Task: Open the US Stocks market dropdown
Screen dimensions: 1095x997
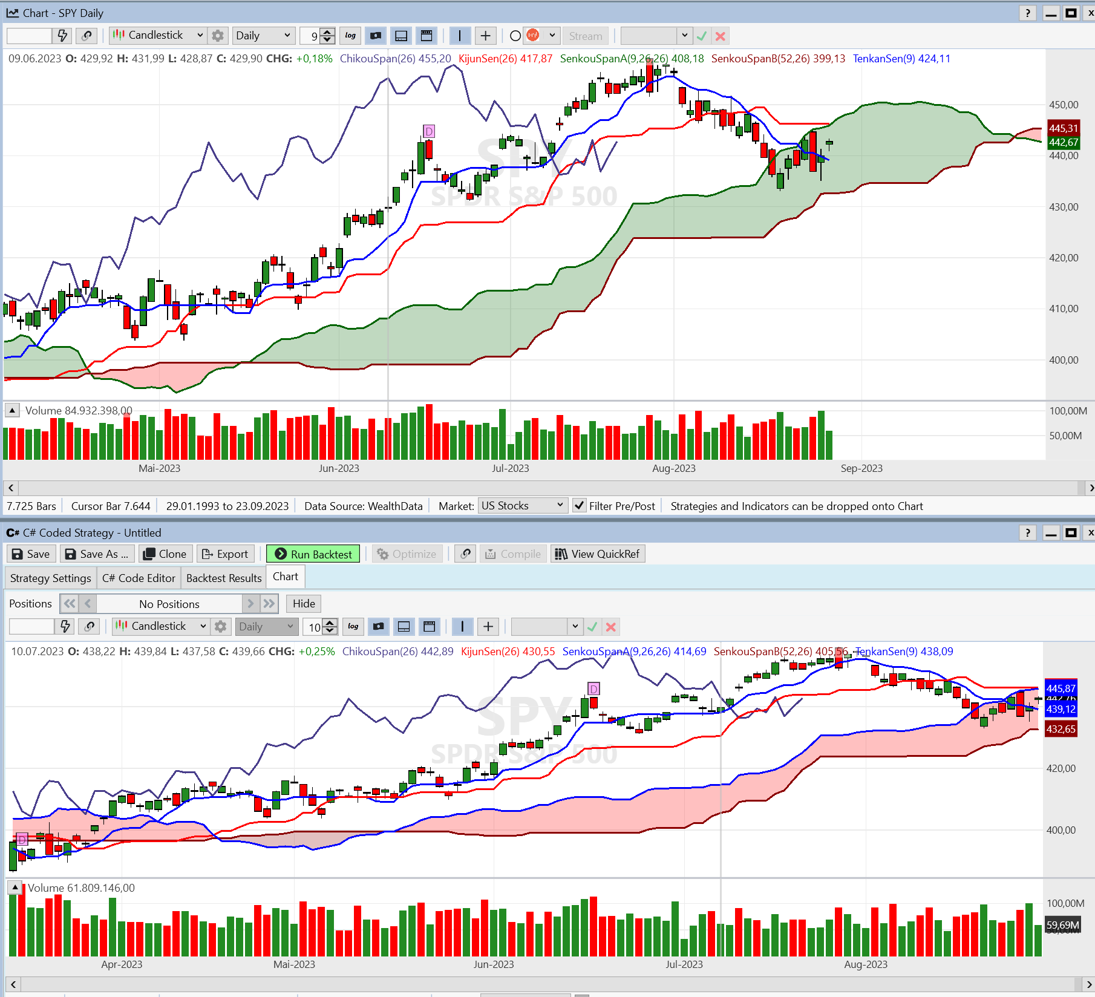Action: pos(523,505)
